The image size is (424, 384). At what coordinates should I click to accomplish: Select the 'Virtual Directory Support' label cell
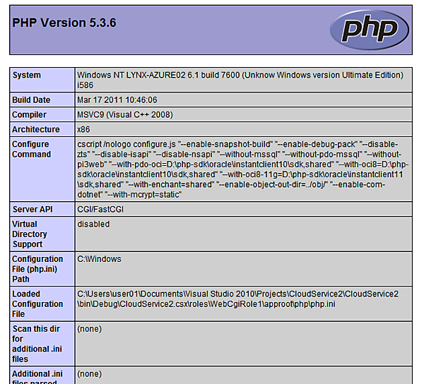[x=42, y=234]
